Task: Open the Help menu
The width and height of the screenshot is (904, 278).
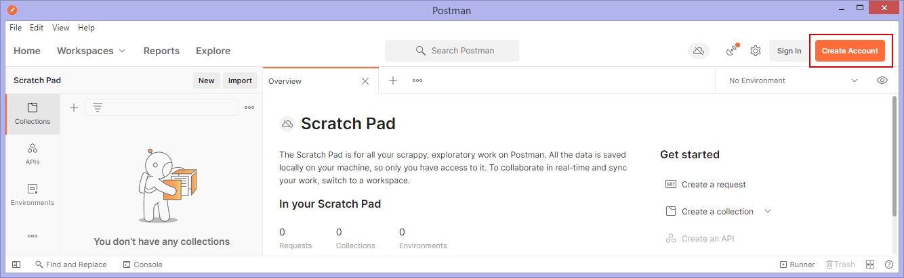Action: 86,28
